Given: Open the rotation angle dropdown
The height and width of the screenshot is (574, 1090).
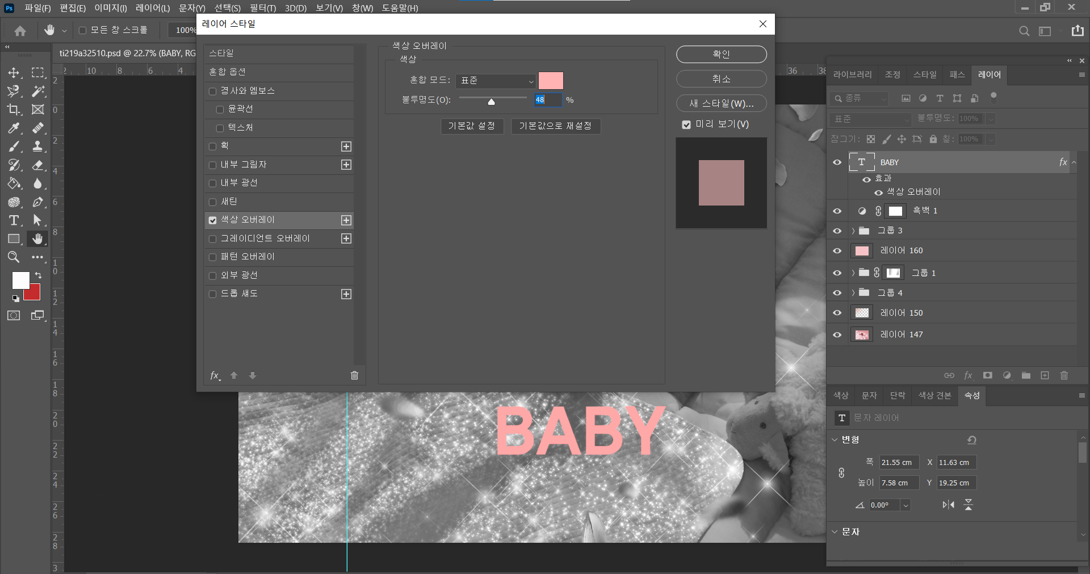Looking at the screenshot, I should coord(905,505).
